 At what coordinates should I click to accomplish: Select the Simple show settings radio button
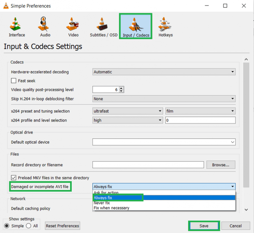coord(7,226)
